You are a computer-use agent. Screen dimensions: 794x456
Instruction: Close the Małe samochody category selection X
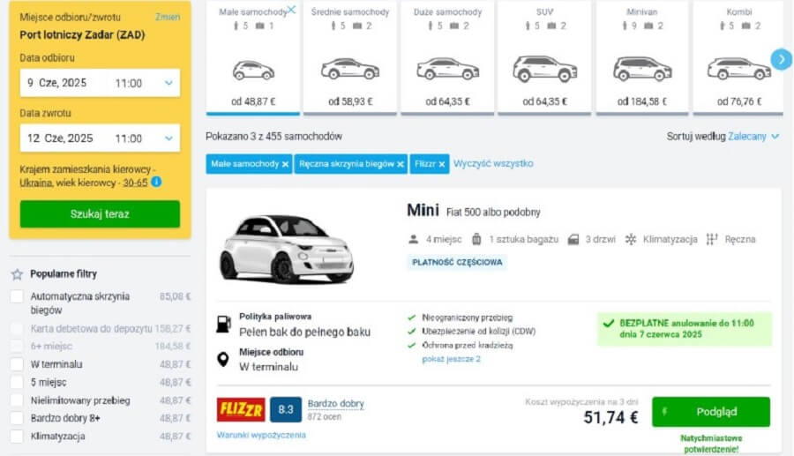point(291,10)
